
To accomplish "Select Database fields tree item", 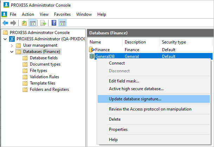I will click(44, 58).
